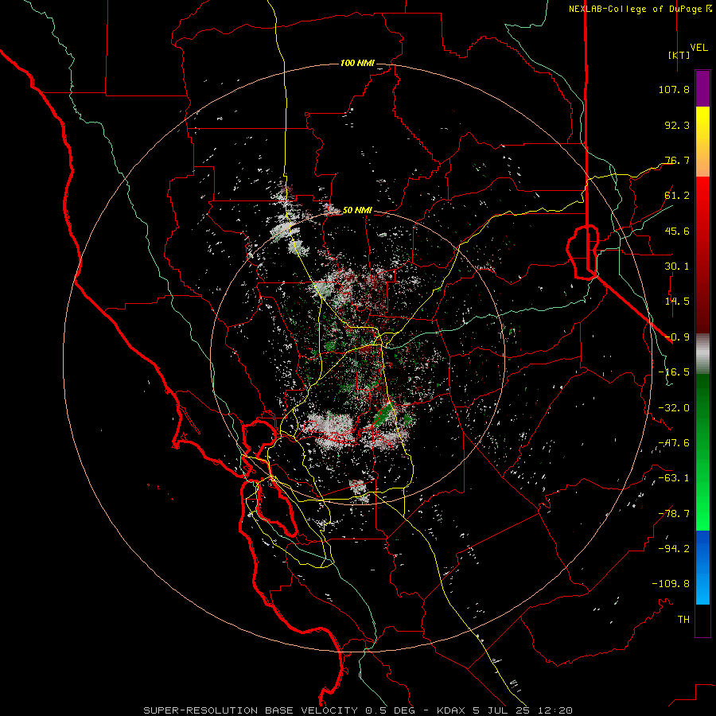The image size is (716, 716).
Task: Click the 50 NMI range ring label
Action: click(x=357, y=210)
